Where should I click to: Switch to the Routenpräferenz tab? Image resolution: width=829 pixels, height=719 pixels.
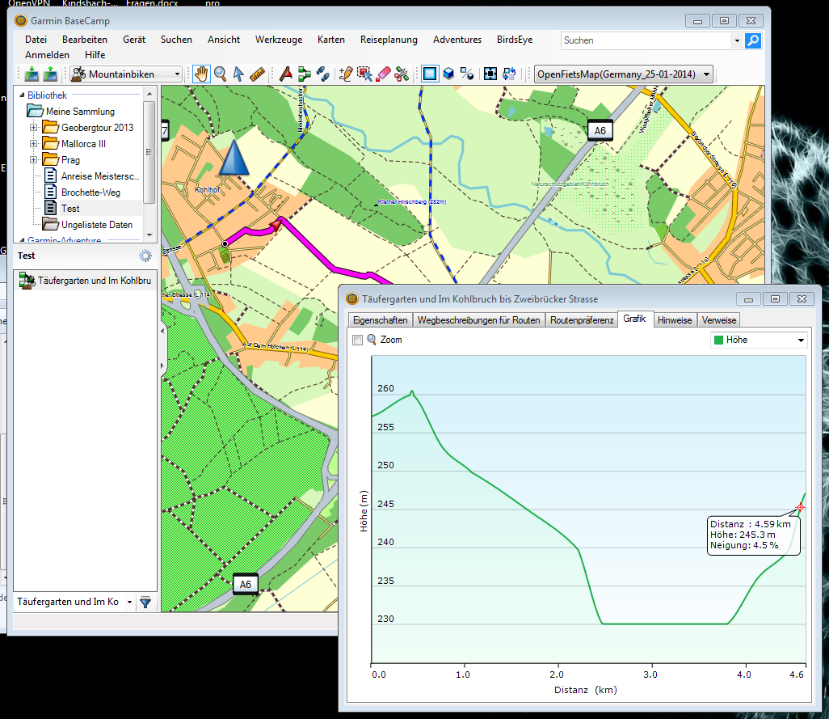click(x=582, y=320)
